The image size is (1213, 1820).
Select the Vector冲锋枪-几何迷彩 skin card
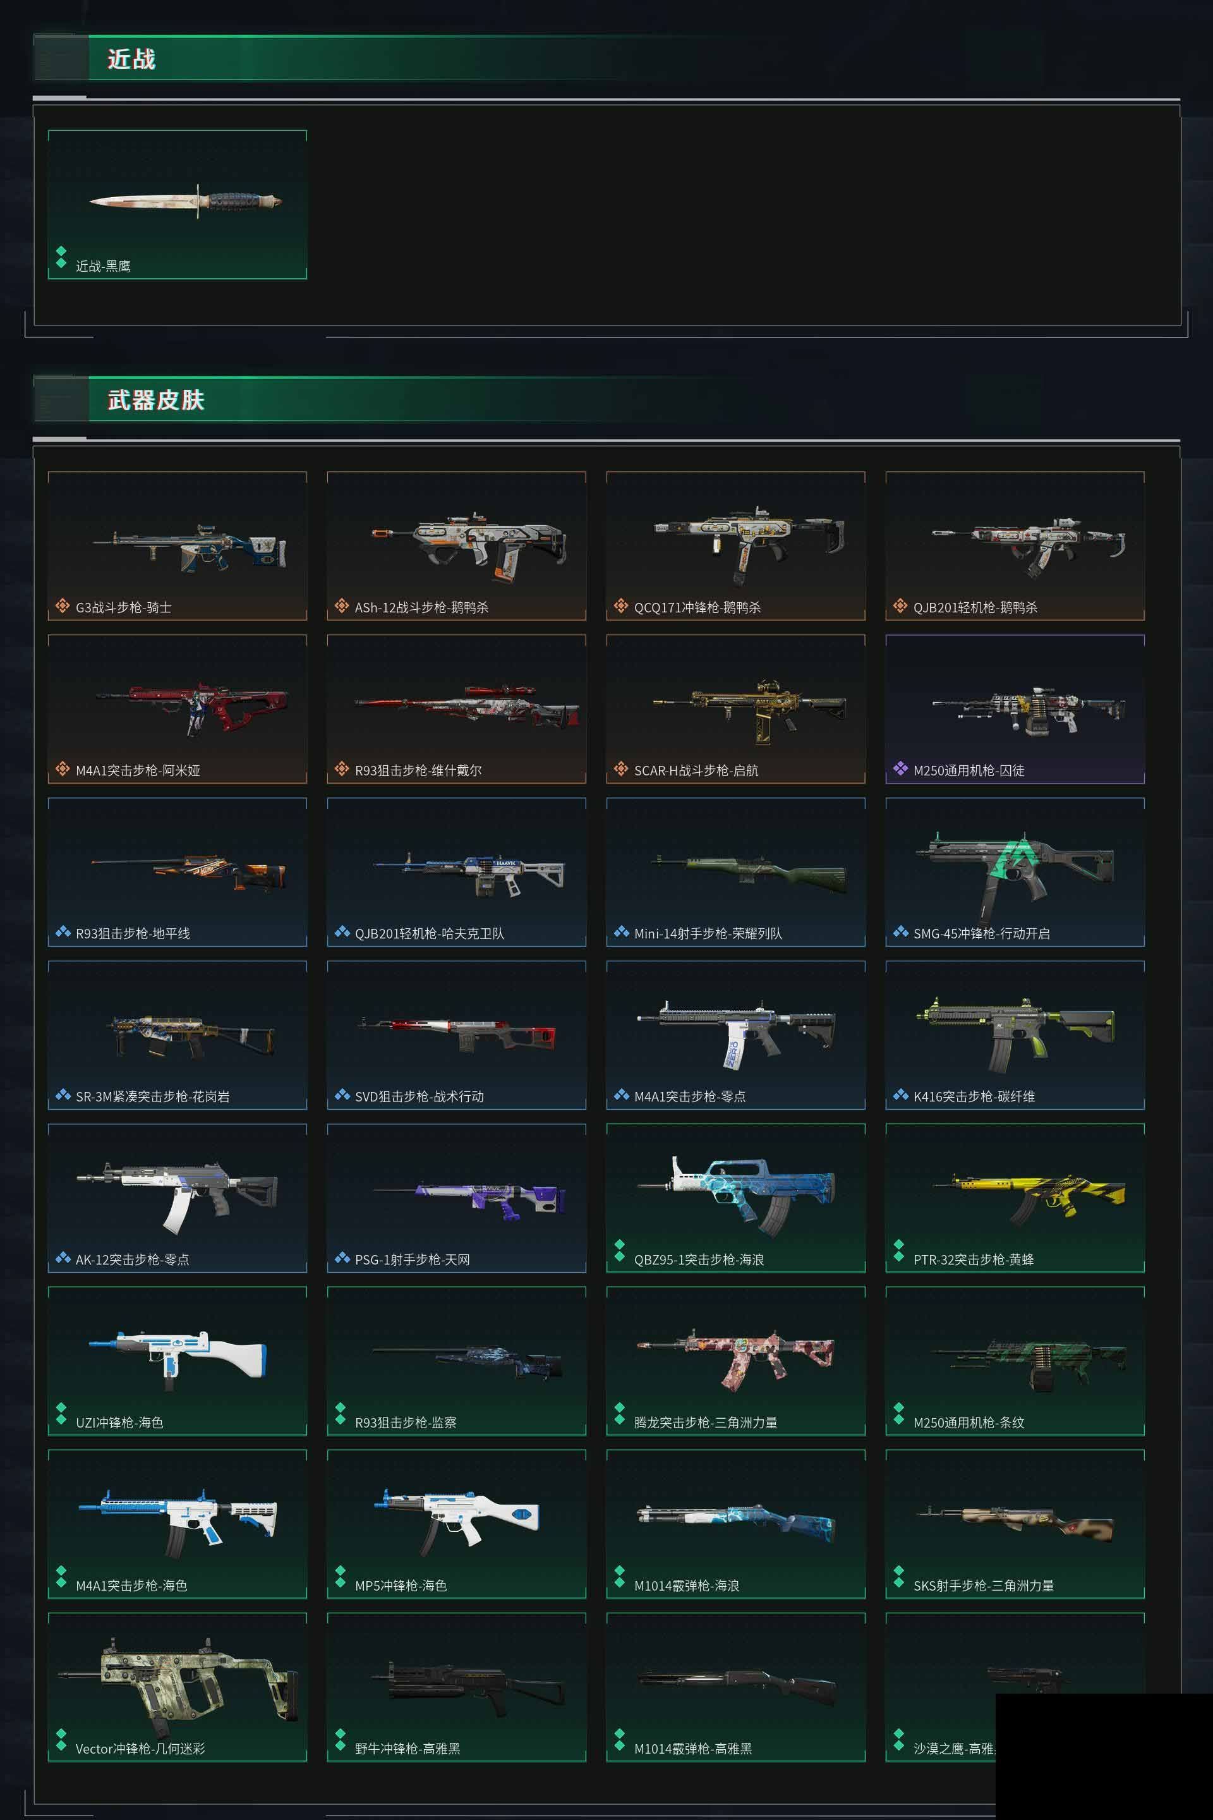177,1688
